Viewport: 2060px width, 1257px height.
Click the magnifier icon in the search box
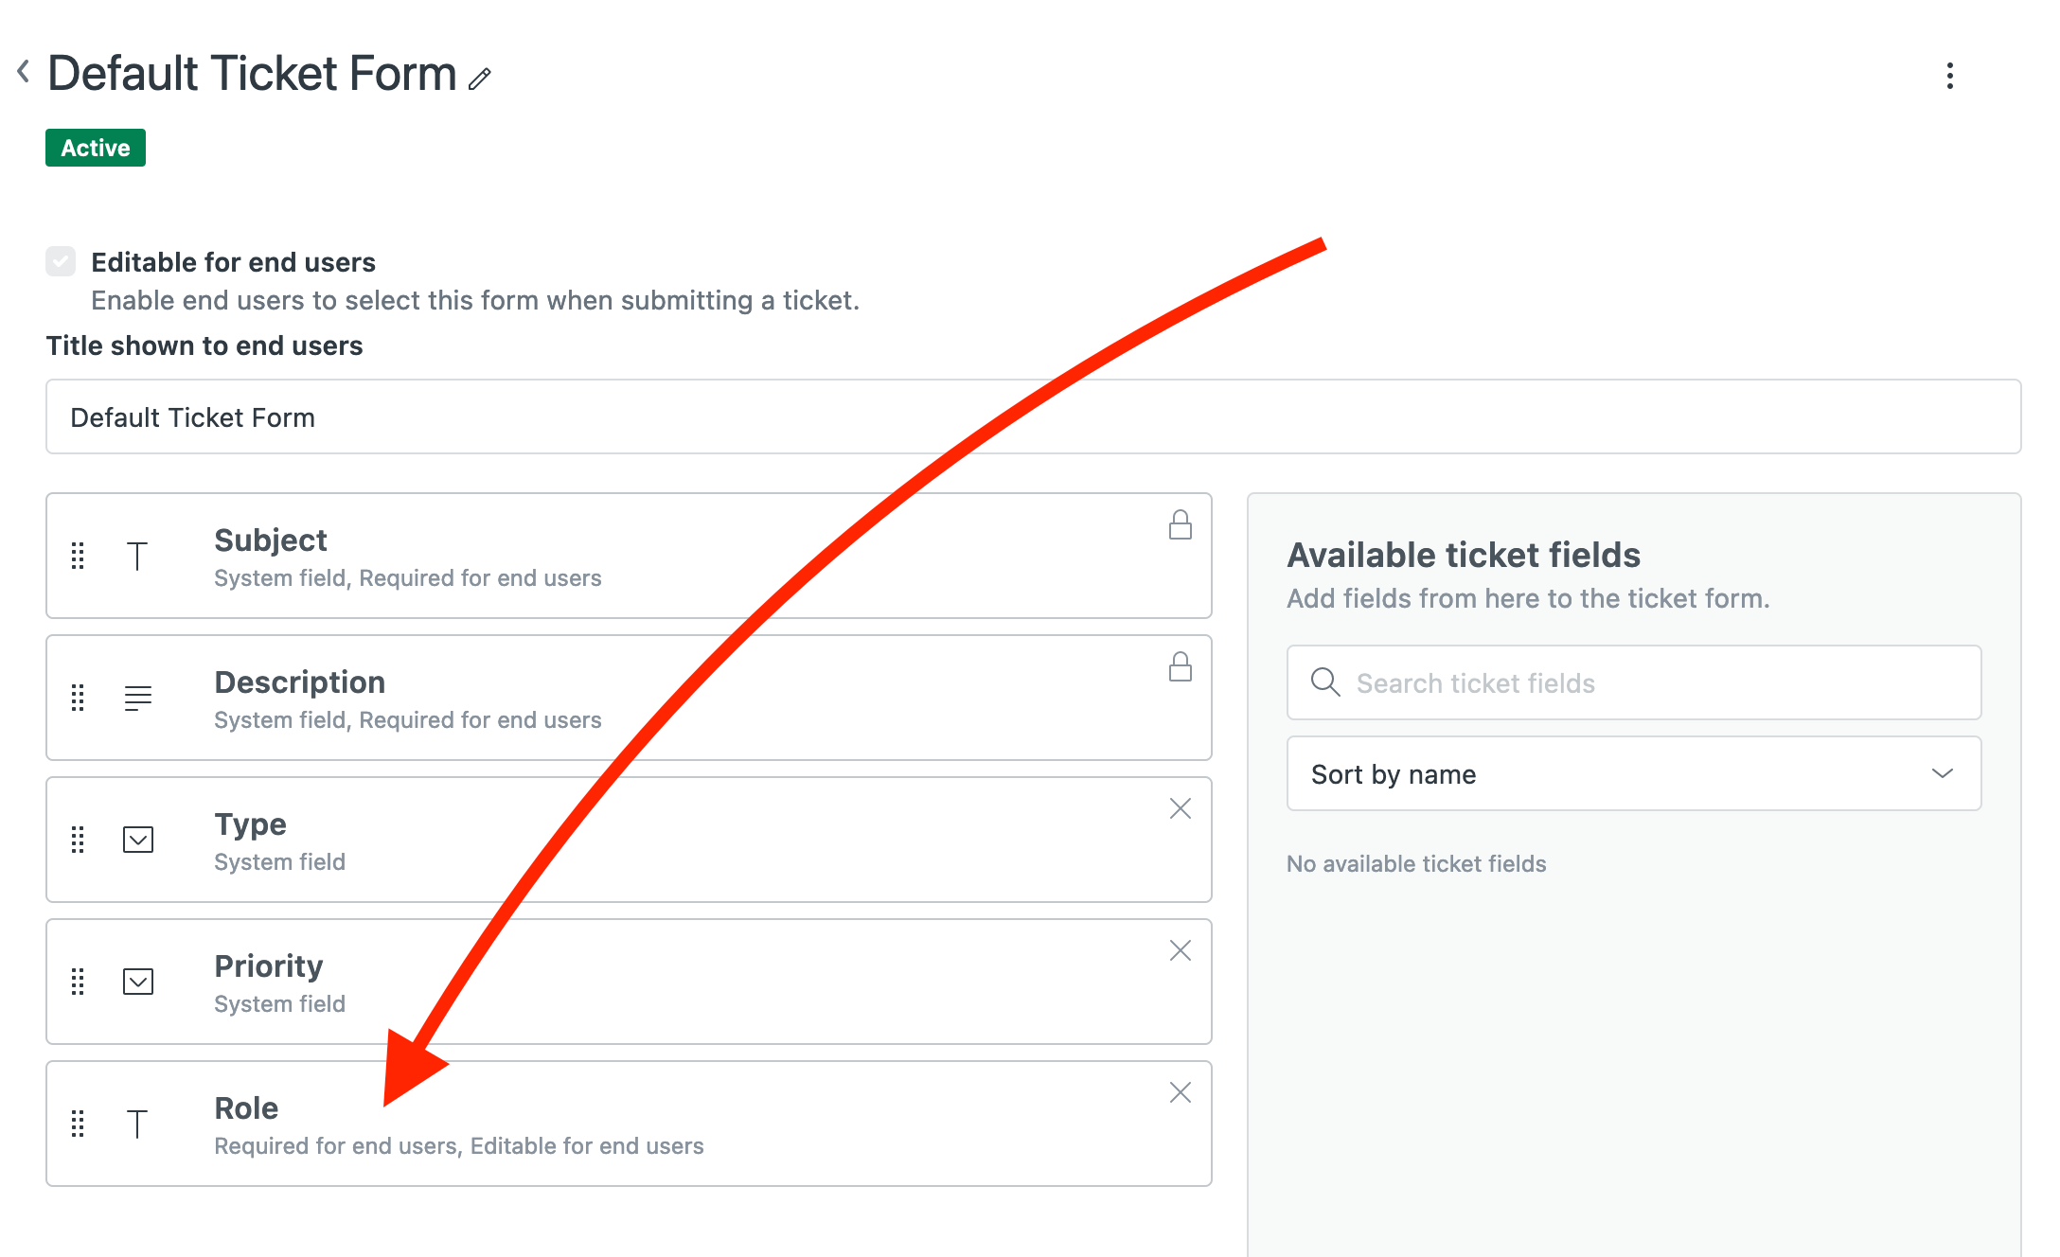click(1325, 682)
